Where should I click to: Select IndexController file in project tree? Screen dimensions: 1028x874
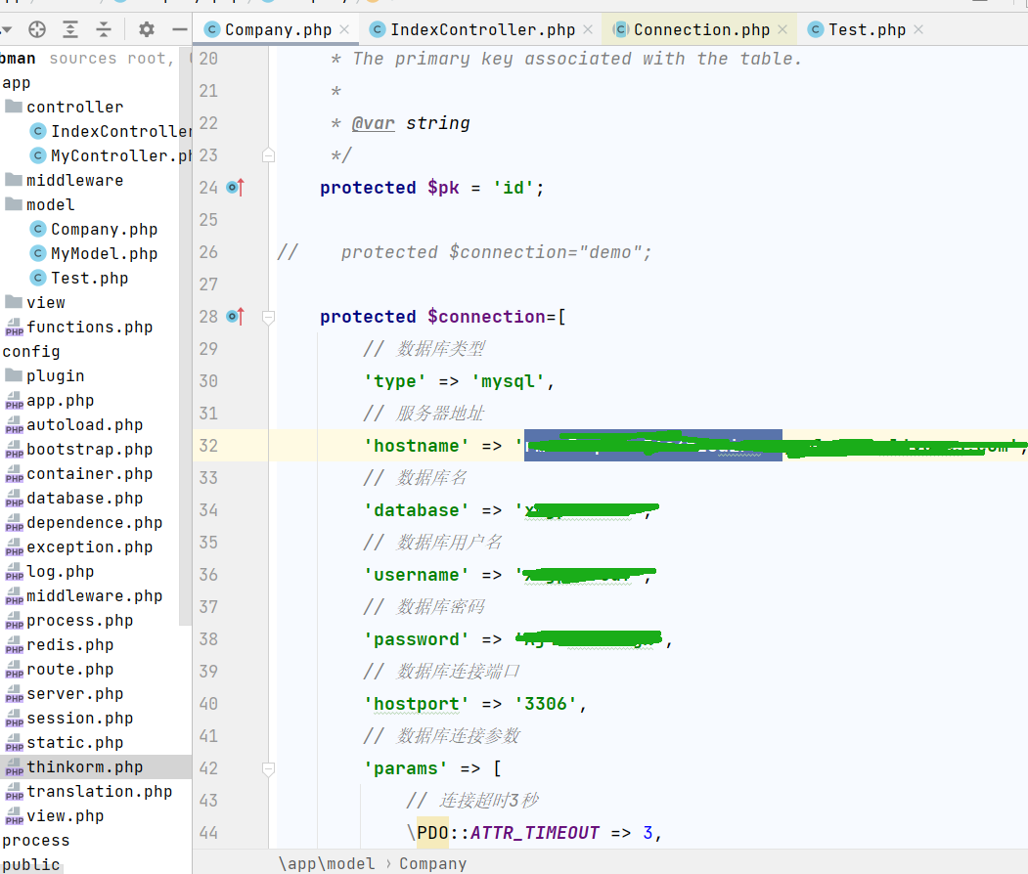pyautogui.click(x=121, y=131)
